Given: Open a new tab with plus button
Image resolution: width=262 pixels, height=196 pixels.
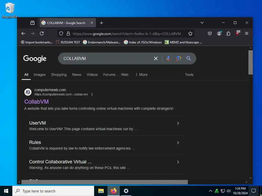Looking at the screenshot, I should tap(101, 23).
